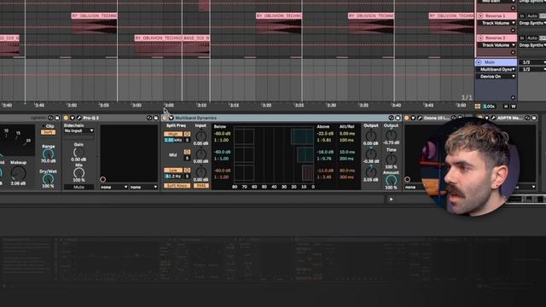Toggle the Soft Knee button

[177, 186]
